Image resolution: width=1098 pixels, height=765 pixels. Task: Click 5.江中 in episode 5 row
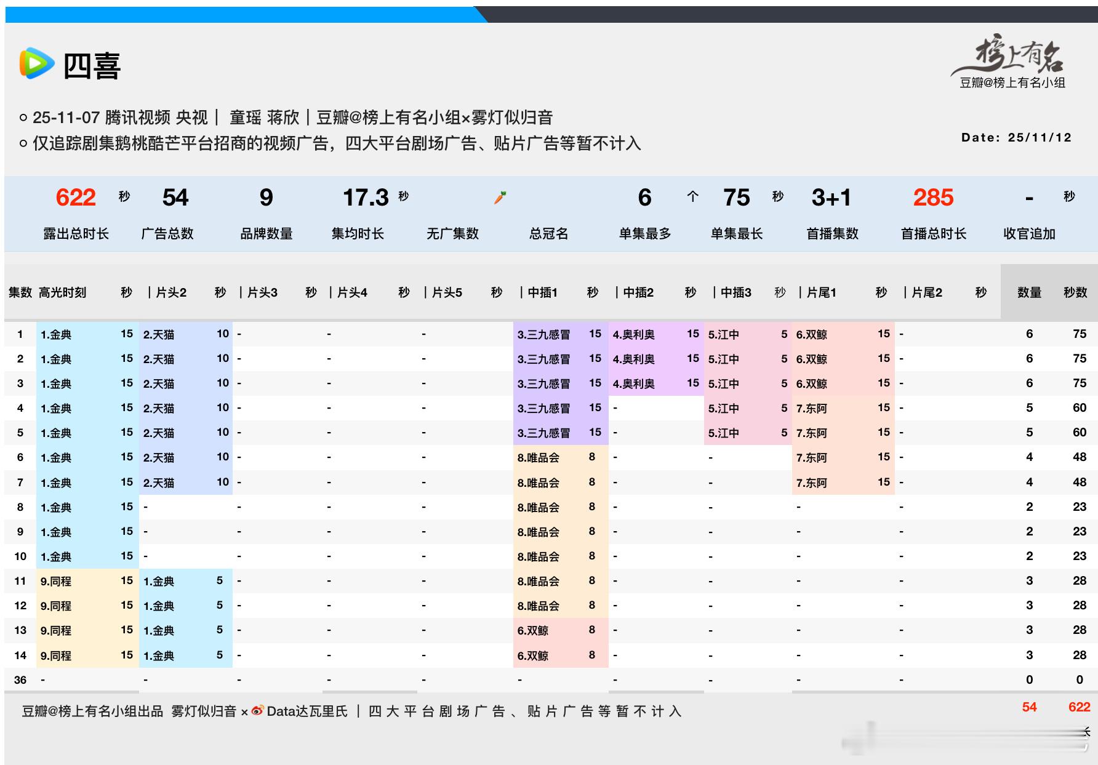pos(723,433)
